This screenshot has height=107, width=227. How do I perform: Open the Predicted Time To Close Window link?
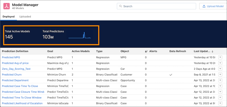22,98
